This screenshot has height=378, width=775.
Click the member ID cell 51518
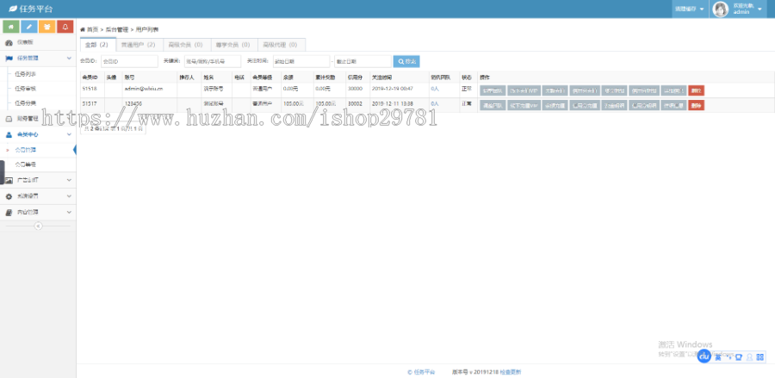click(x=90, y=89)
